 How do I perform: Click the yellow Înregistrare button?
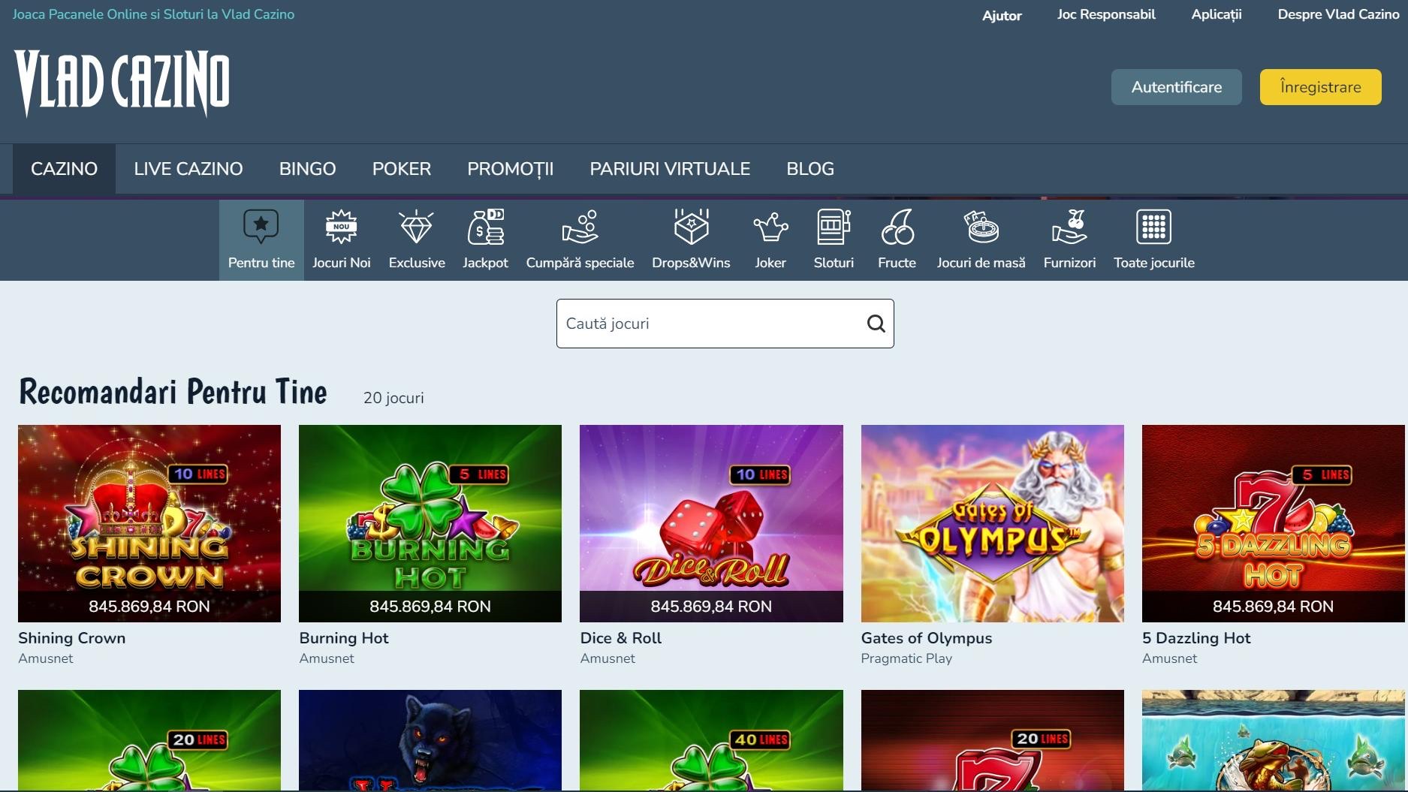[x=1320, y=87]
